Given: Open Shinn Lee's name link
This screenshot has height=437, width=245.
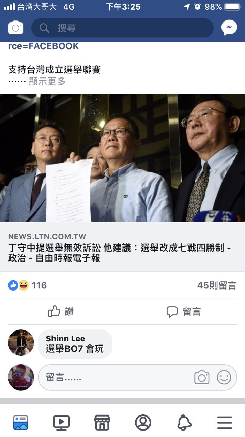Looking at the screenshot, I should click(65, 339).
